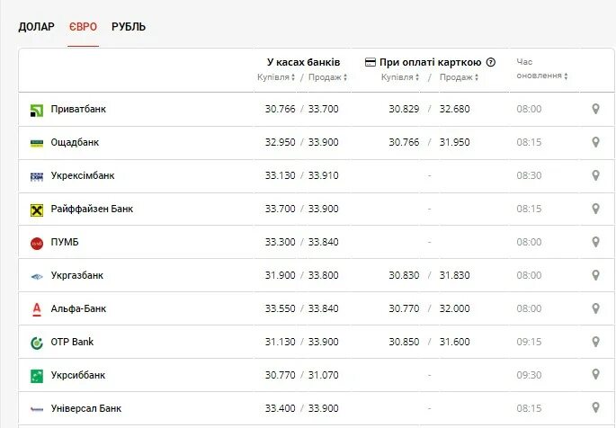Open the OTP Bank link
Screen dimensions: 616x428
coord(72,342)
